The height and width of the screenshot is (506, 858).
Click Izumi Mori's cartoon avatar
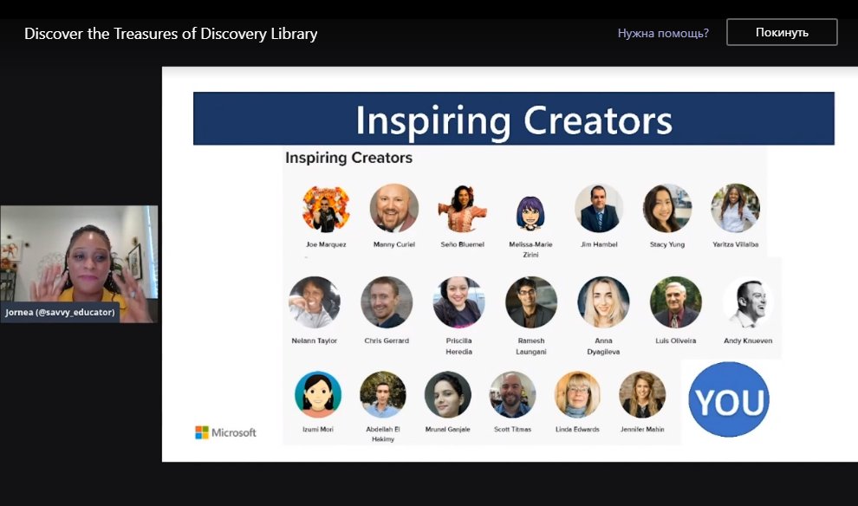point(318,394)
